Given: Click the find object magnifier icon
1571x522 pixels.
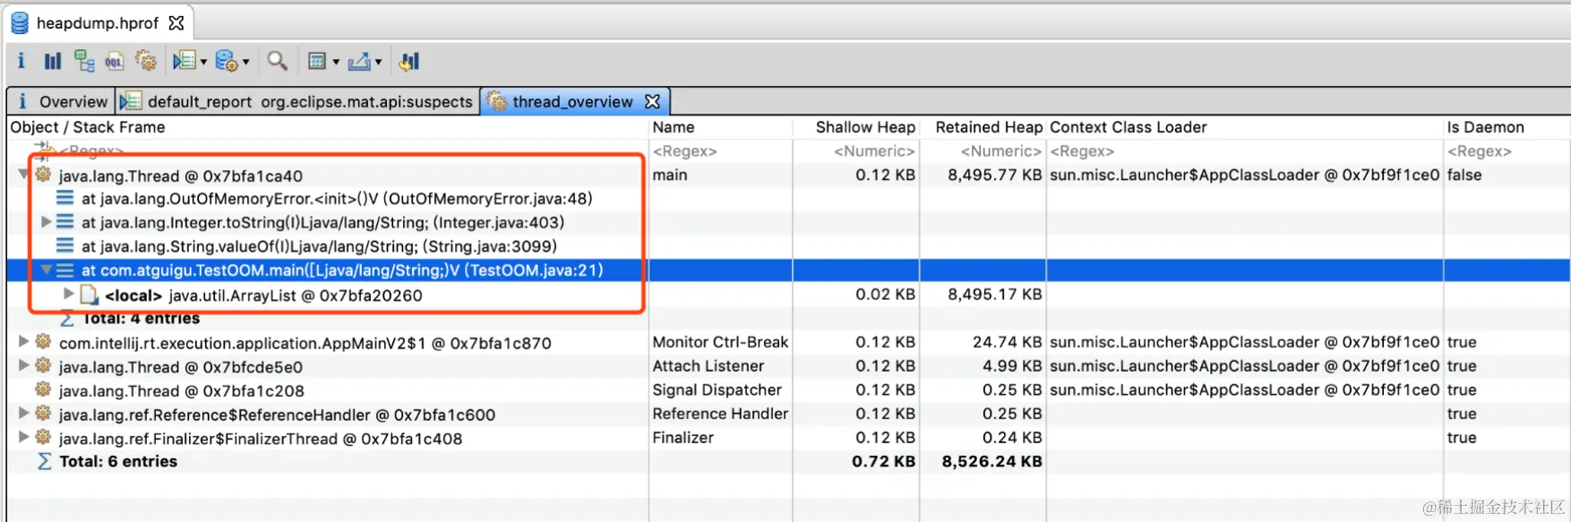Looking at the screenshot, I should click(x=278, y=61).
